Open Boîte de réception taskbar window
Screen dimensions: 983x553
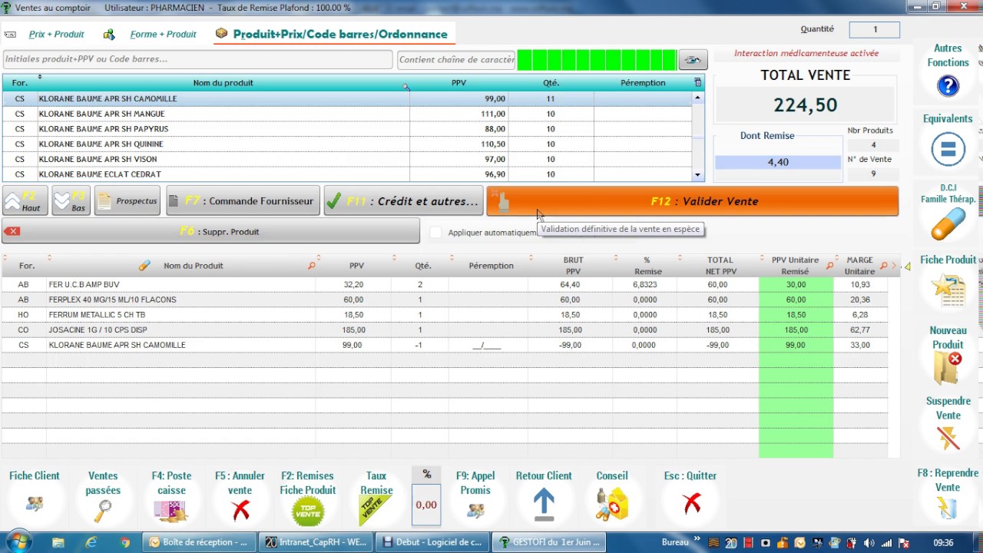(200, 542)
